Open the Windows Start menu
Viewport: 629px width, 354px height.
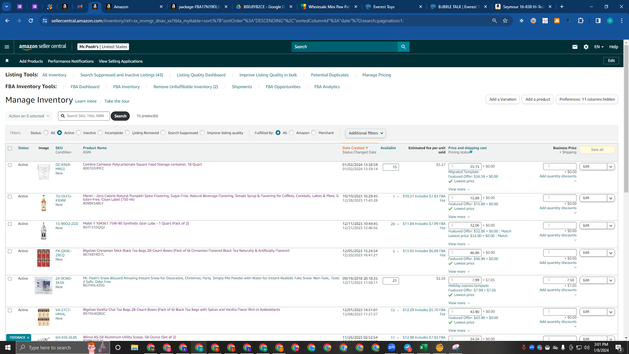8,347
